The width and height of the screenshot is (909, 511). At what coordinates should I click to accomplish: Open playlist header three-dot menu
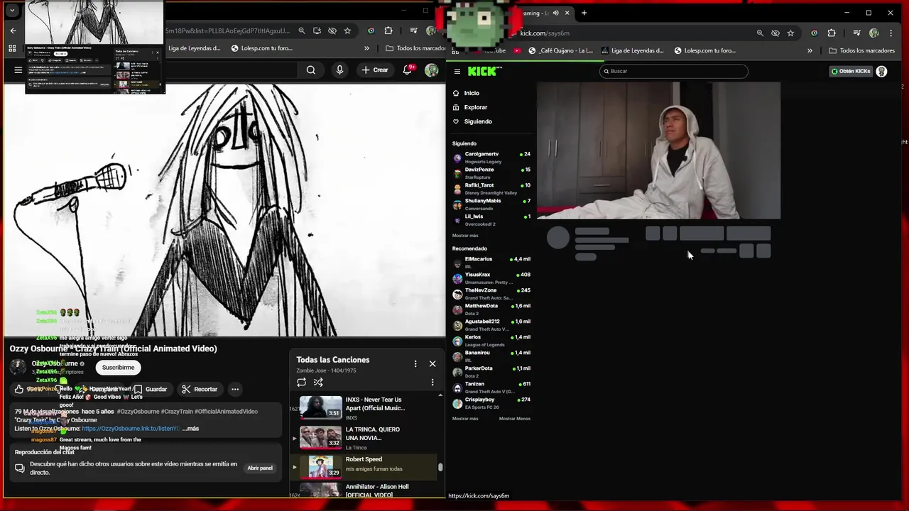point(415,363)
